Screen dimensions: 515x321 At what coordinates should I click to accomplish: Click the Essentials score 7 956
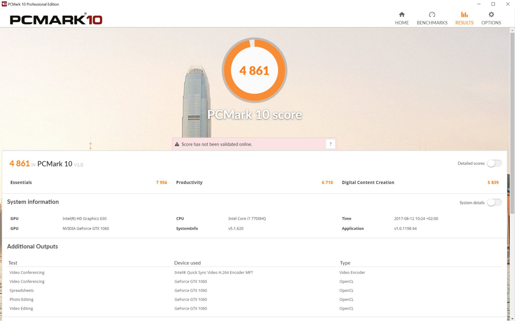(161, 182)
